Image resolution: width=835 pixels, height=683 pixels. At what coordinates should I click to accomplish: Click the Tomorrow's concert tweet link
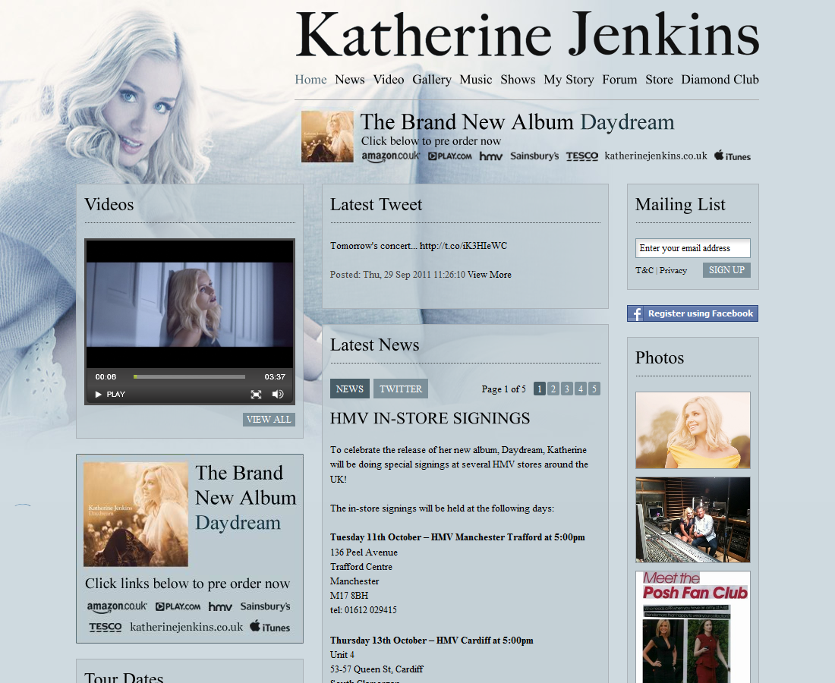tap(463, 246)
